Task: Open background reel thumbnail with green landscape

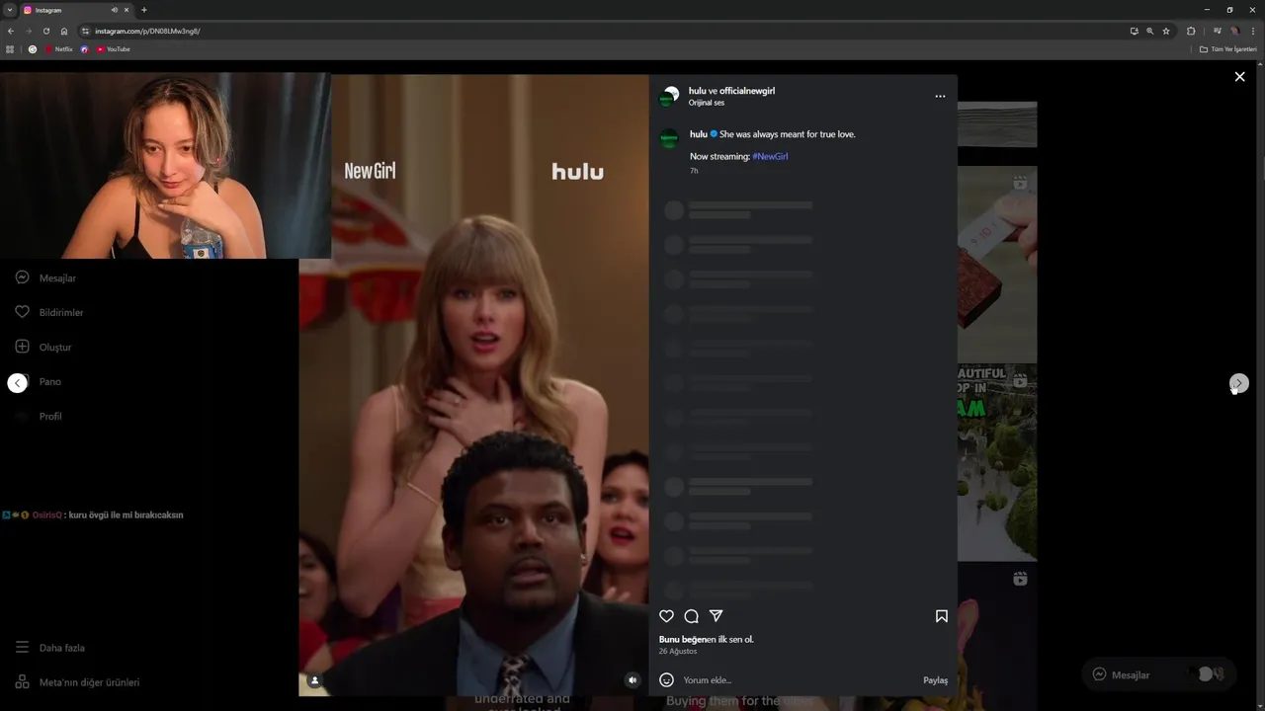Action: pos(997,462)
